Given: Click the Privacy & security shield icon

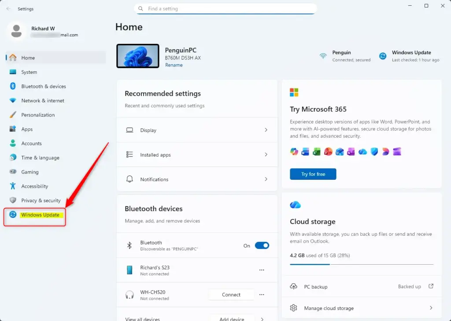Looking at the screenshot, I should click(x=13, y=200).
